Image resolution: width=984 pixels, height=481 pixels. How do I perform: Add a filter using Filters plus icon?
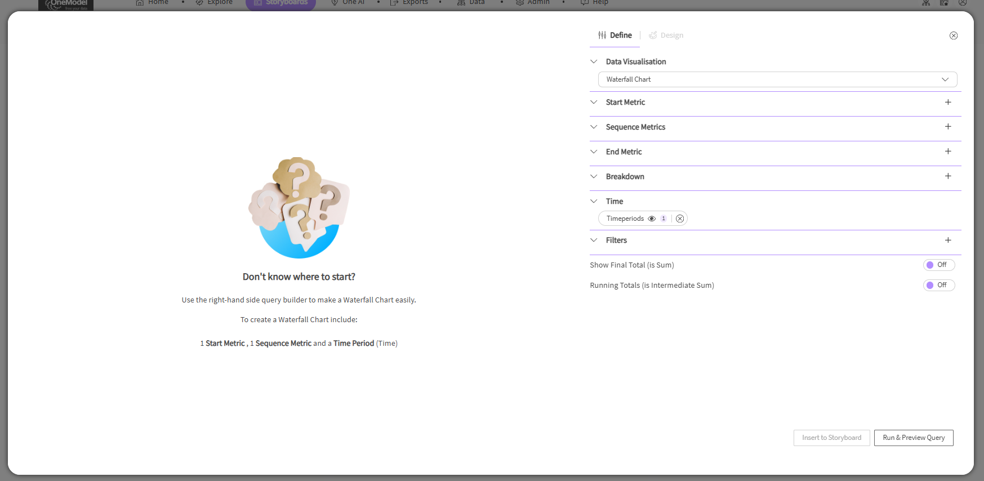coord(948,240)
